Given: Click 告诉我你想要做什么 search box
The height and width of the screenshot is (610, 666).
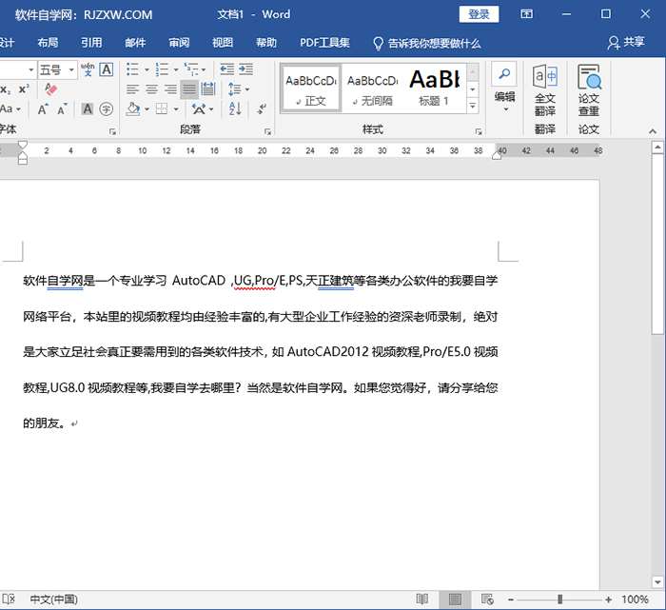Looking at the screenshot, I should (427, 44).
